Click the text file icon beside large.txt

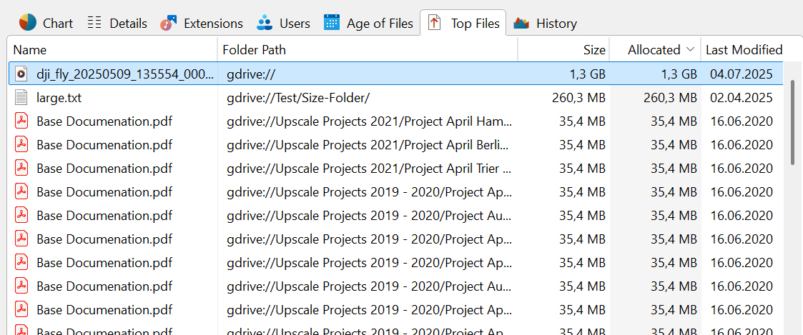(21, 97)
